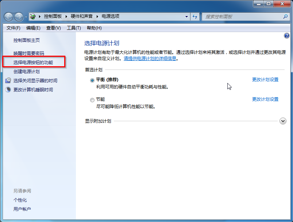Click the Control Panel icon in address bar
The image size is (293, 222).
pos(33,16)
